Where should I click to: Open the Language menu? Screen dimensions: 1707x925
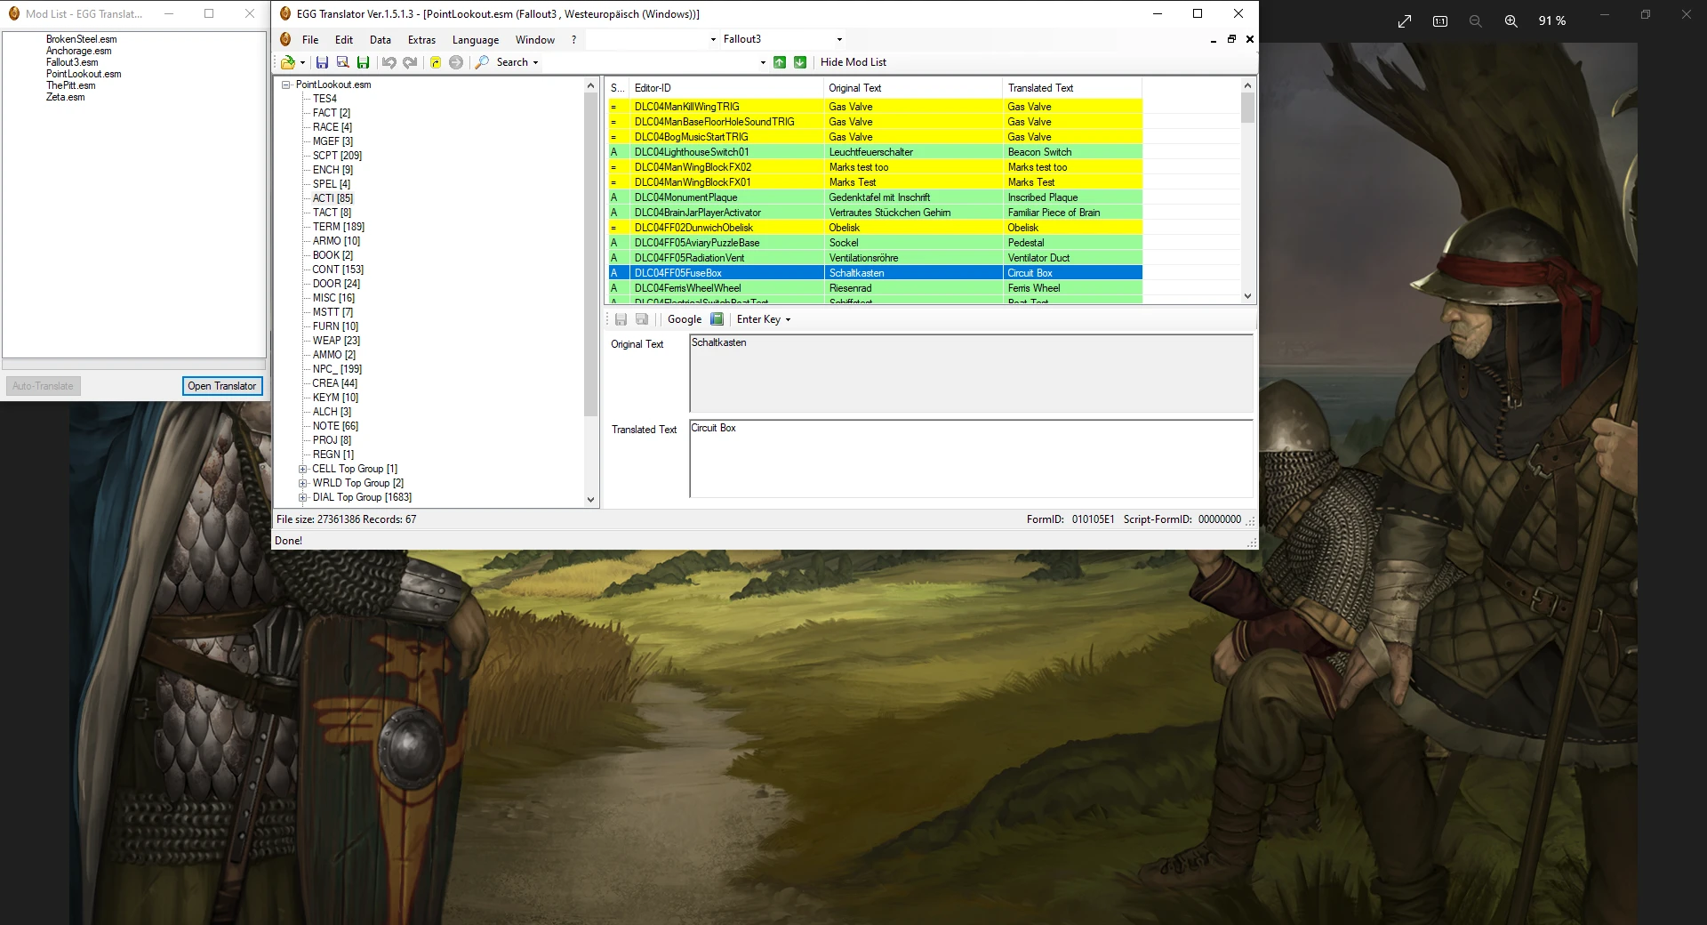pyautogui.click(x=476, y=40)
